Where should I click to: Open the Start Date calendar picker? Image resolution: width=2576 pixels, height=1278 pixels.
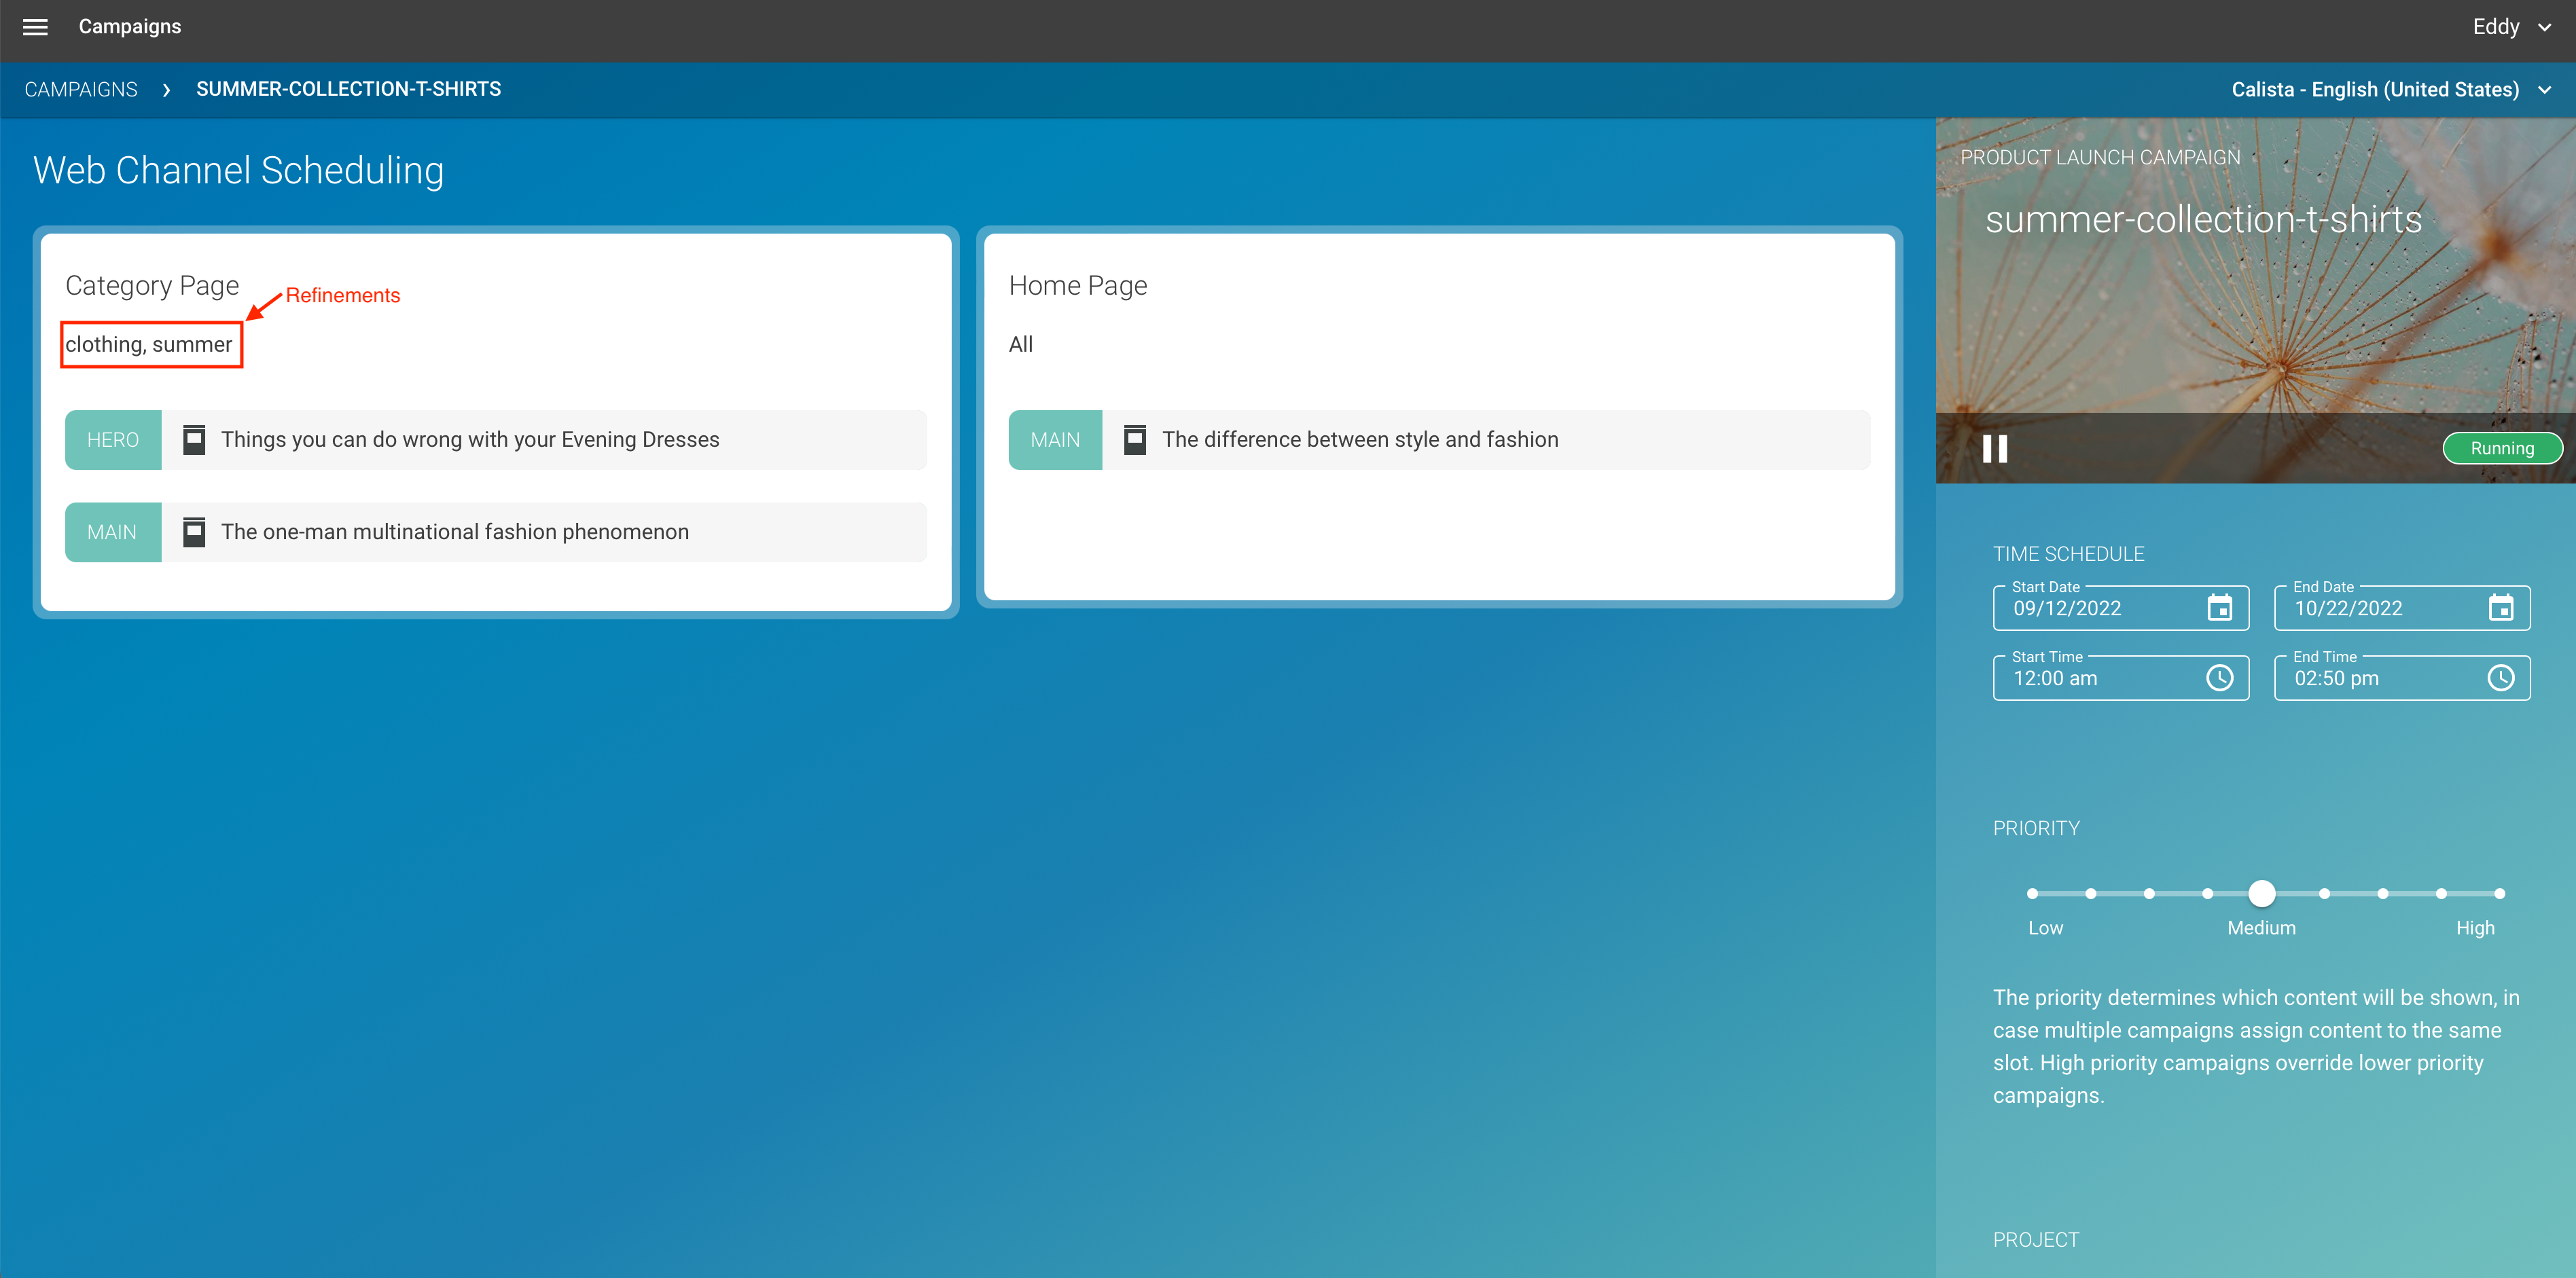pos(2221,607)
